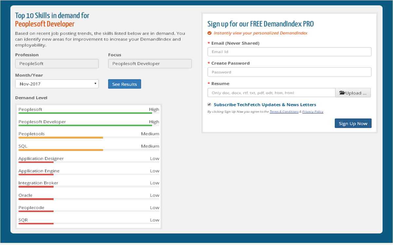This screenshot has height=245, width=393.
Task: Click the Upload resume button
Action: click(x=353, y=93)
